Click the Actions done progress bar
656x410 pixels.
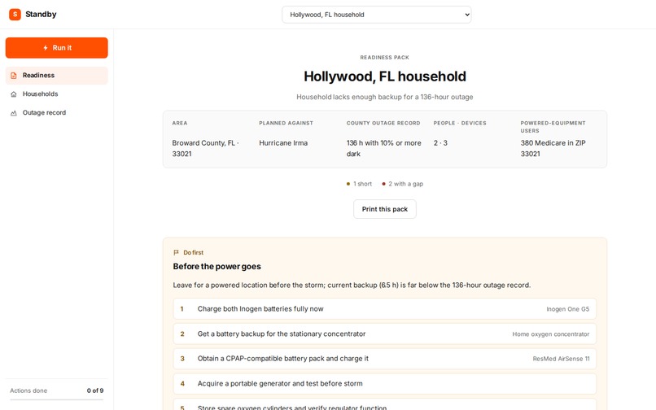(56, 399)
